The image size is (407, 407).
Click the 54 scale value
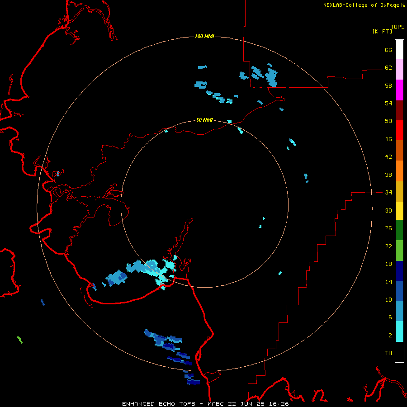[x=388, y=103]
